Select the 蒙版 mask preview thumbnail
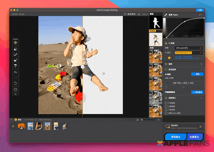 156,22
